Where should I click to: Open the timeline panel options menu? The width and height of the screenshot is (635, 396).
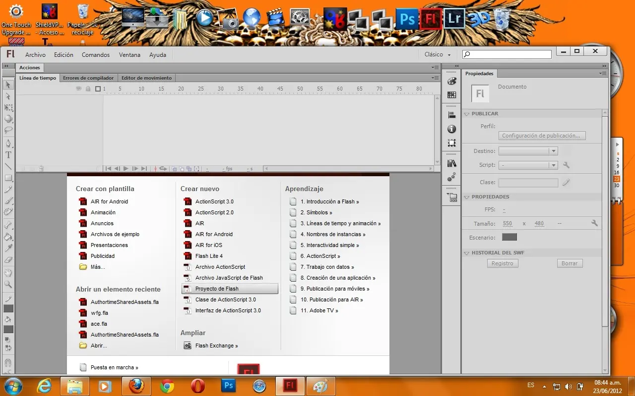click(435, 78)
